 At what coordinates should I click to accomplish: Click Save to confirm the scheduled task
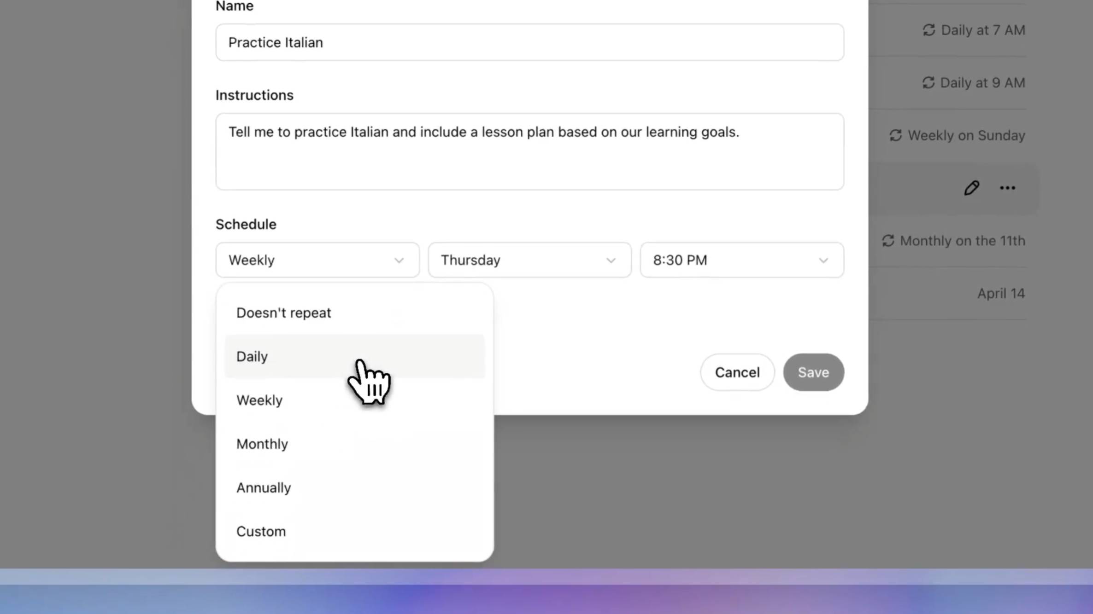pos(814,373)
